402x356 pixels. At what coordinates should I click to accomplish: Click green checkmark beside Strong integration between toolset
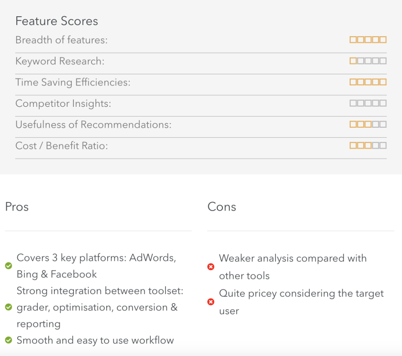point(8,307)
